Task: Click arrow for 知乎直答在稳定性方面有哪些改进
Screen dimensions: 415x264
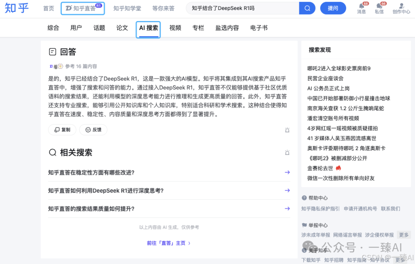Action: point(287,172)
